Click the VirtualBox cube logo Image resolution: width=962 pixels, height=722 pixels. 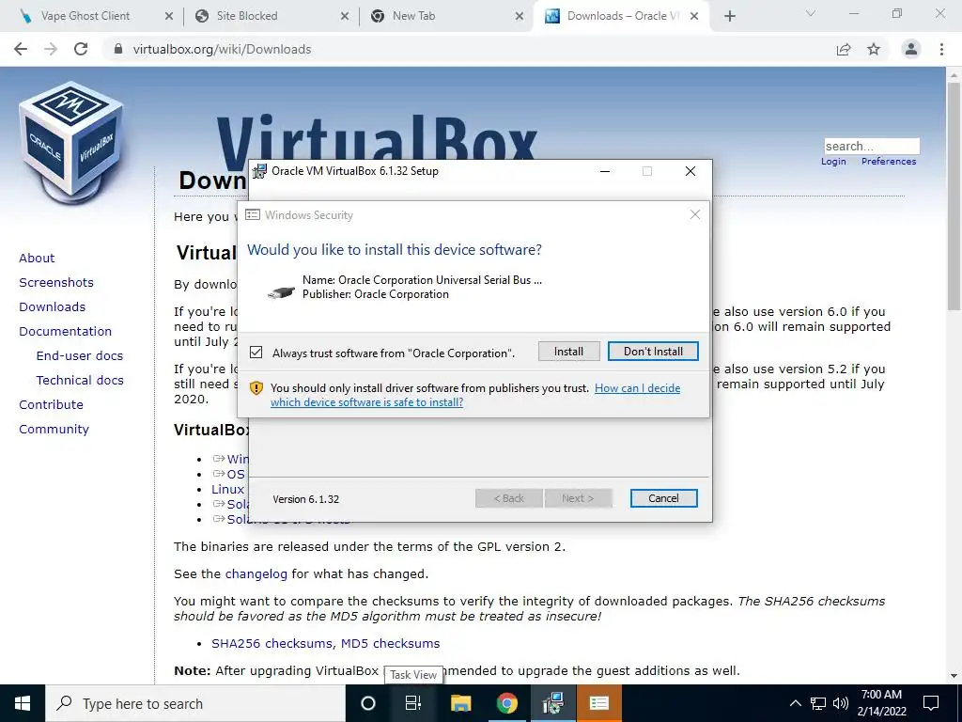click(x=71, y=143)
